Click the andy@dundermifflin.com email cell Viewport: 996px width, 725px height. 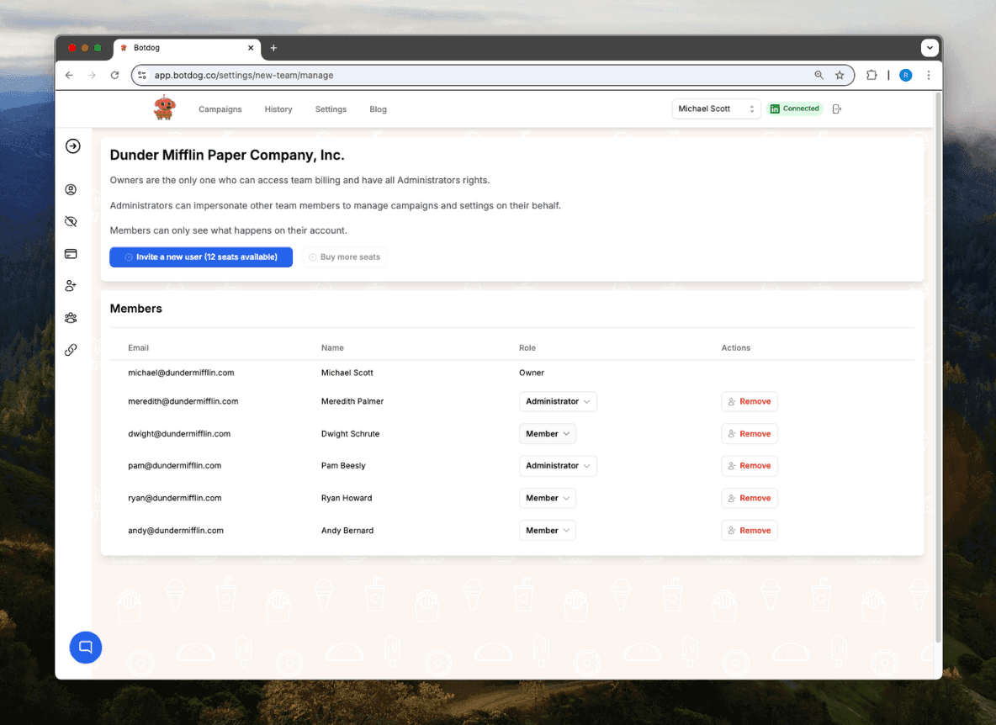click(x=176, y=530)
